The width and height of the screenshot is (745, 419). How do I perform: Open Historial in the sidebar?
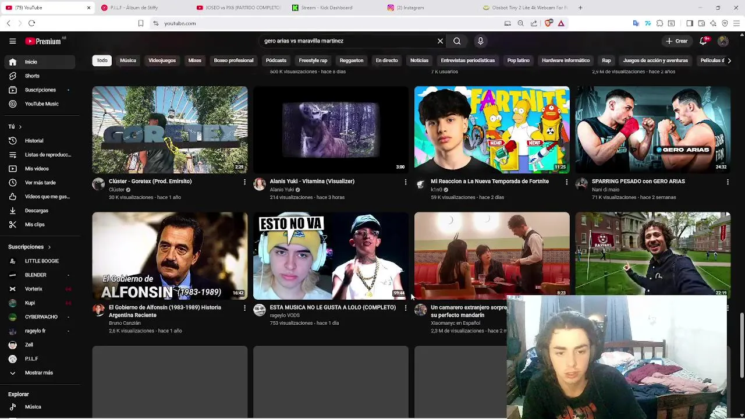40,141
